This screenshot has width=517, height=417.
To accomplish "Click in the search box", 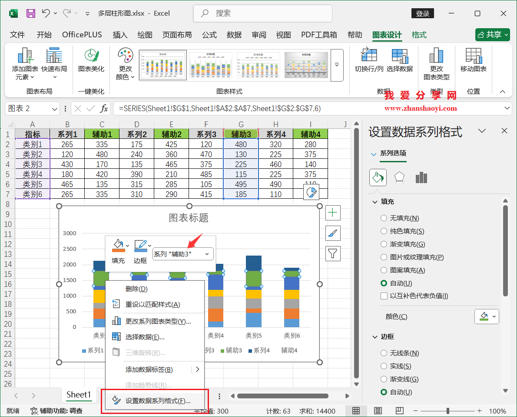I will coord(263,13).
